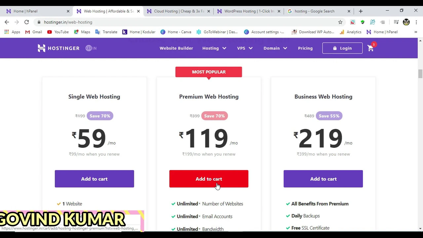Open Analytics bookmark
The height and width of the screenshot is (238, 423).
350,32
